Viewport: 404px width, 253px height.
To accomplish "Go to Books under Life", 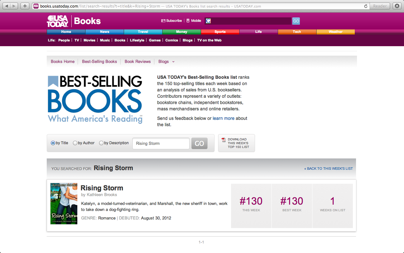I will point(120,40).
